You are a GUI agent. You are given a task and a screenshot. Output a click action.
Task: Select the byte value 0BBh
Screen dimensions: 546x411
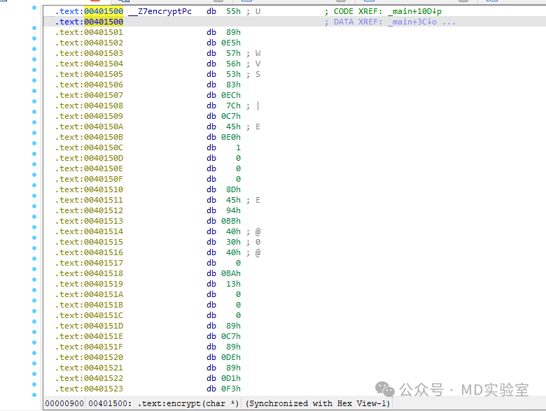[231, 221]
